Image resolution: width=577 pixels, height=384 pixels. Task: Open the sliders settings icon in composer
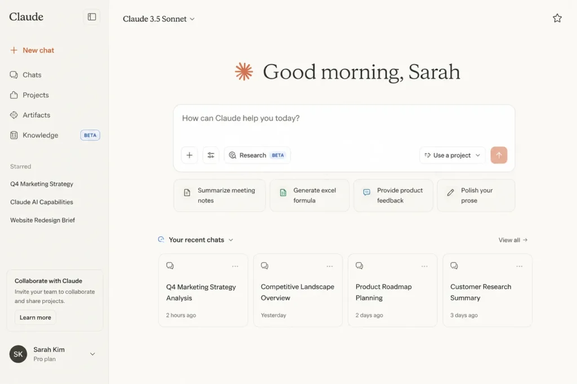(211, 155)
